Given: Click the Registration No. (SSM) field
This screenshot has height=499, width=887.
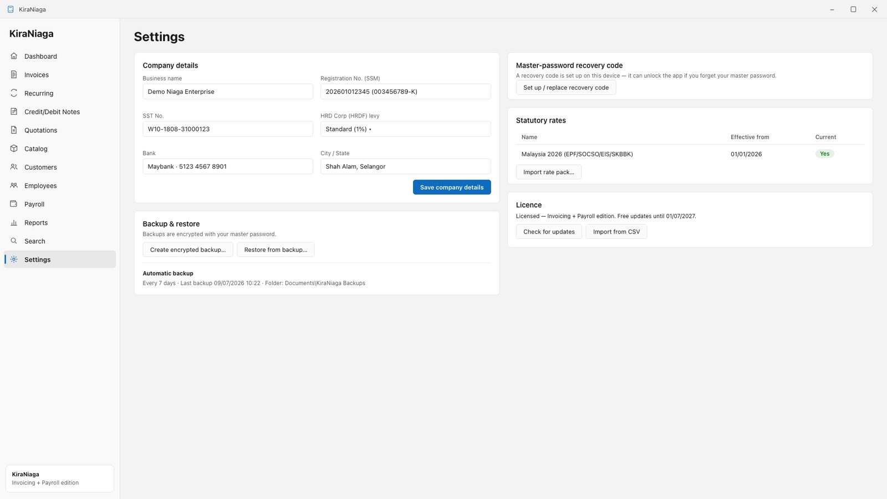Looking at the screenshot, I should [x=405, y=91].
